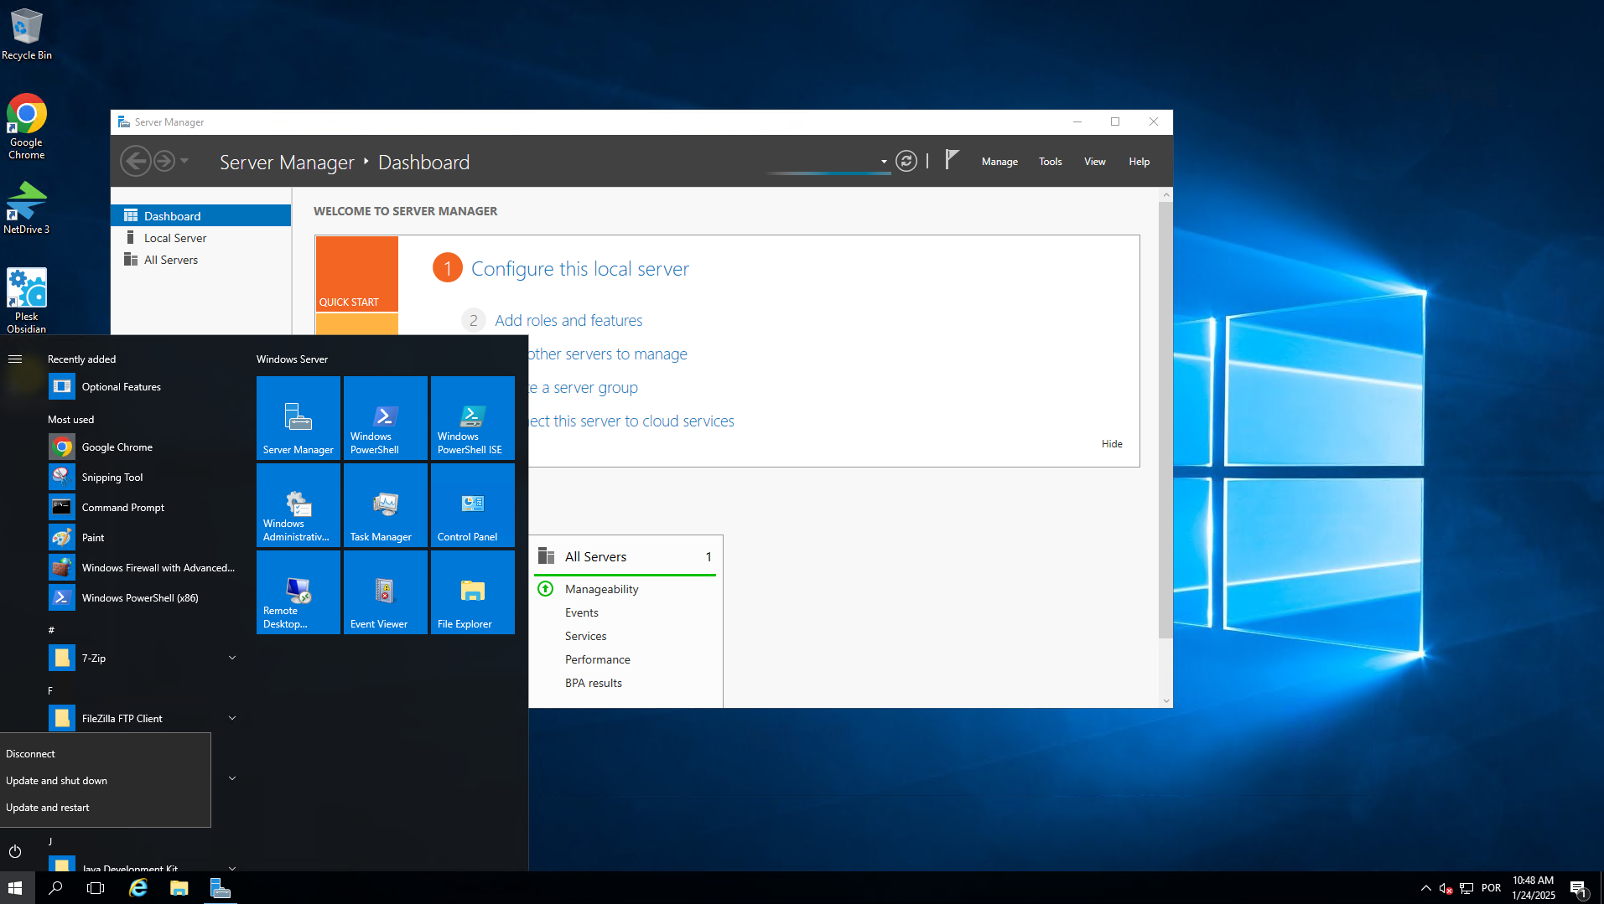Choose Disconnect from power menu
The image size is (1604, 904).
(x=106, y=754)
